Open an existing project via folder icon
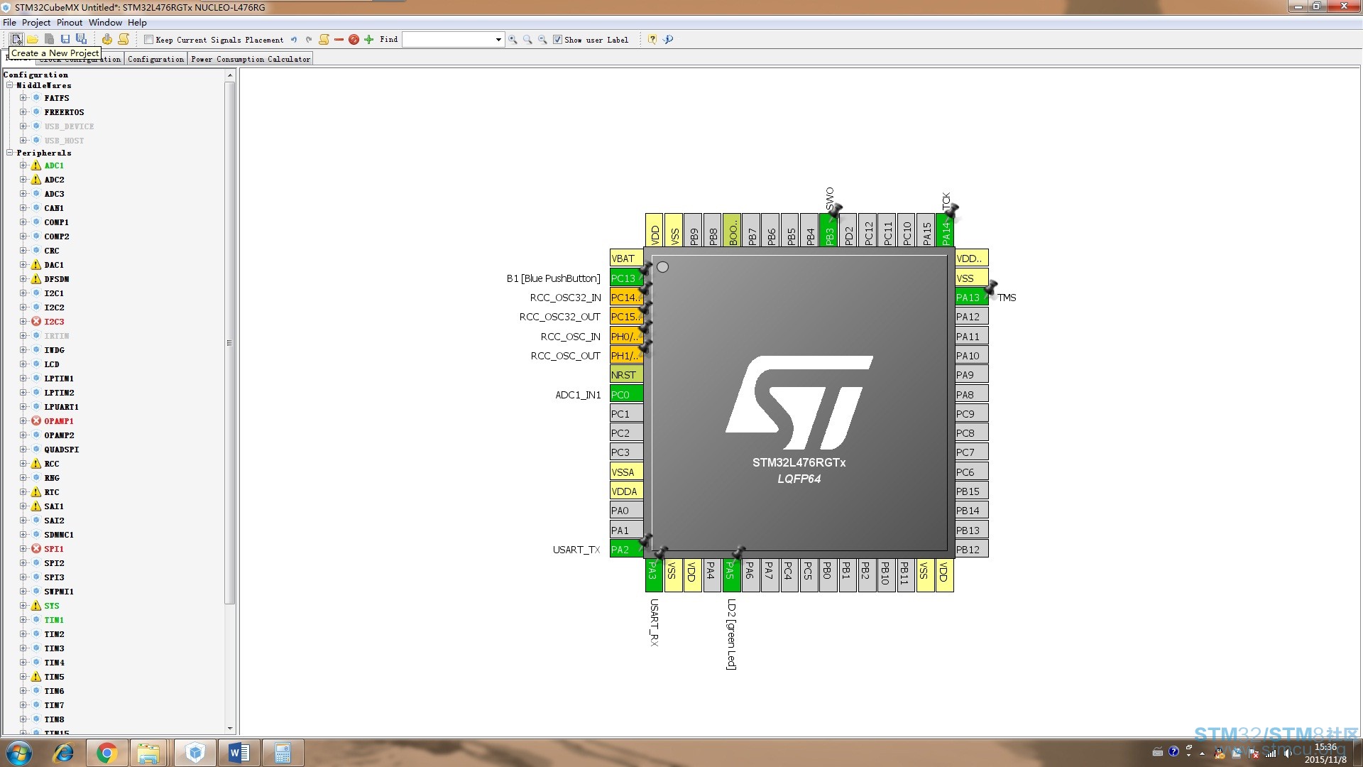 (33, 39)
